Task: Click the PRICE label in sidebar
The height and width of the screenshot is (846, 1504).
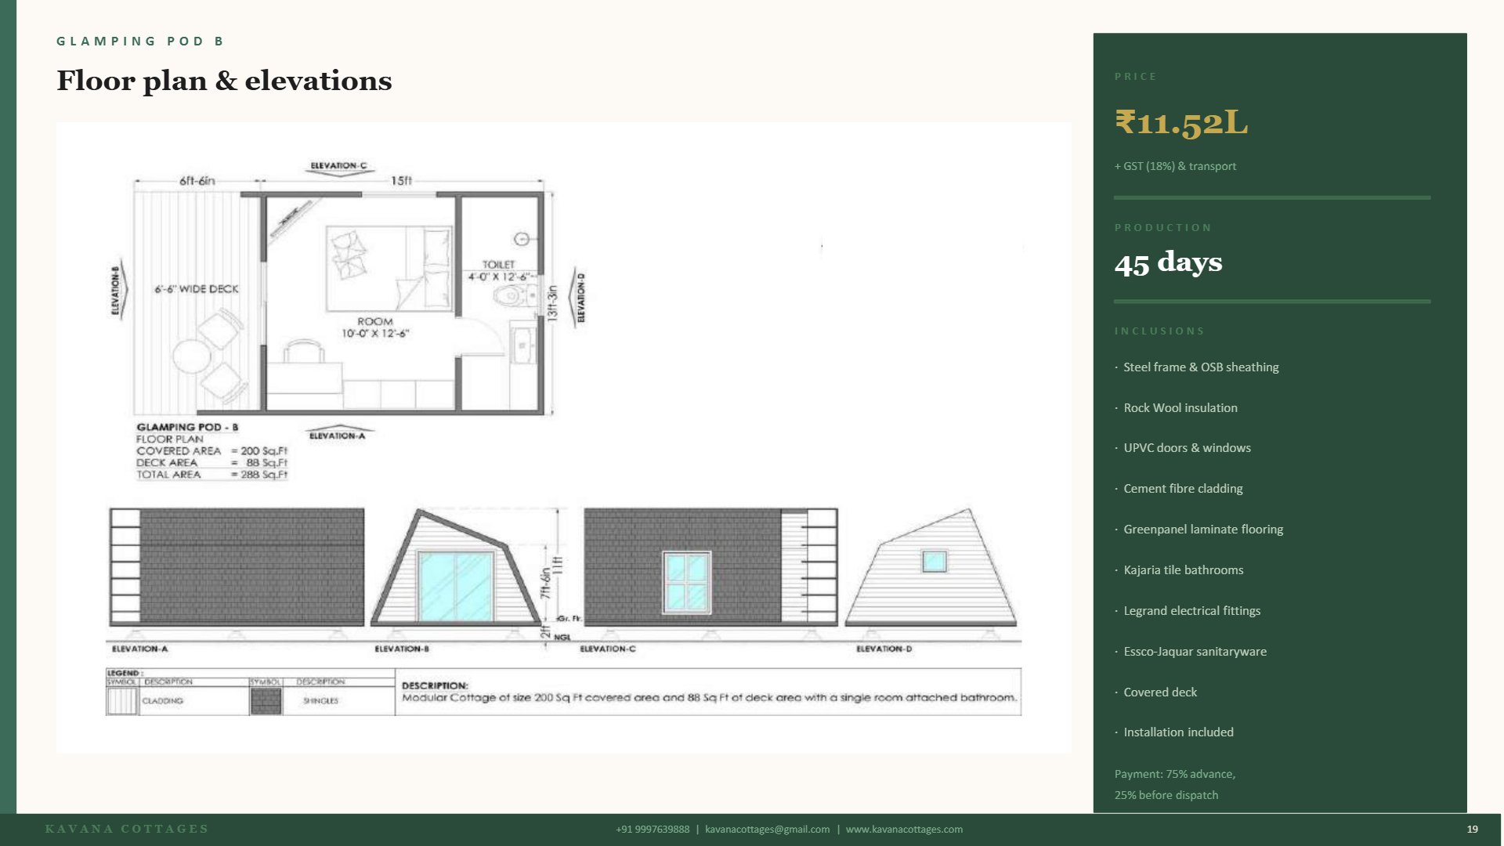Action: pos(1136,77)
